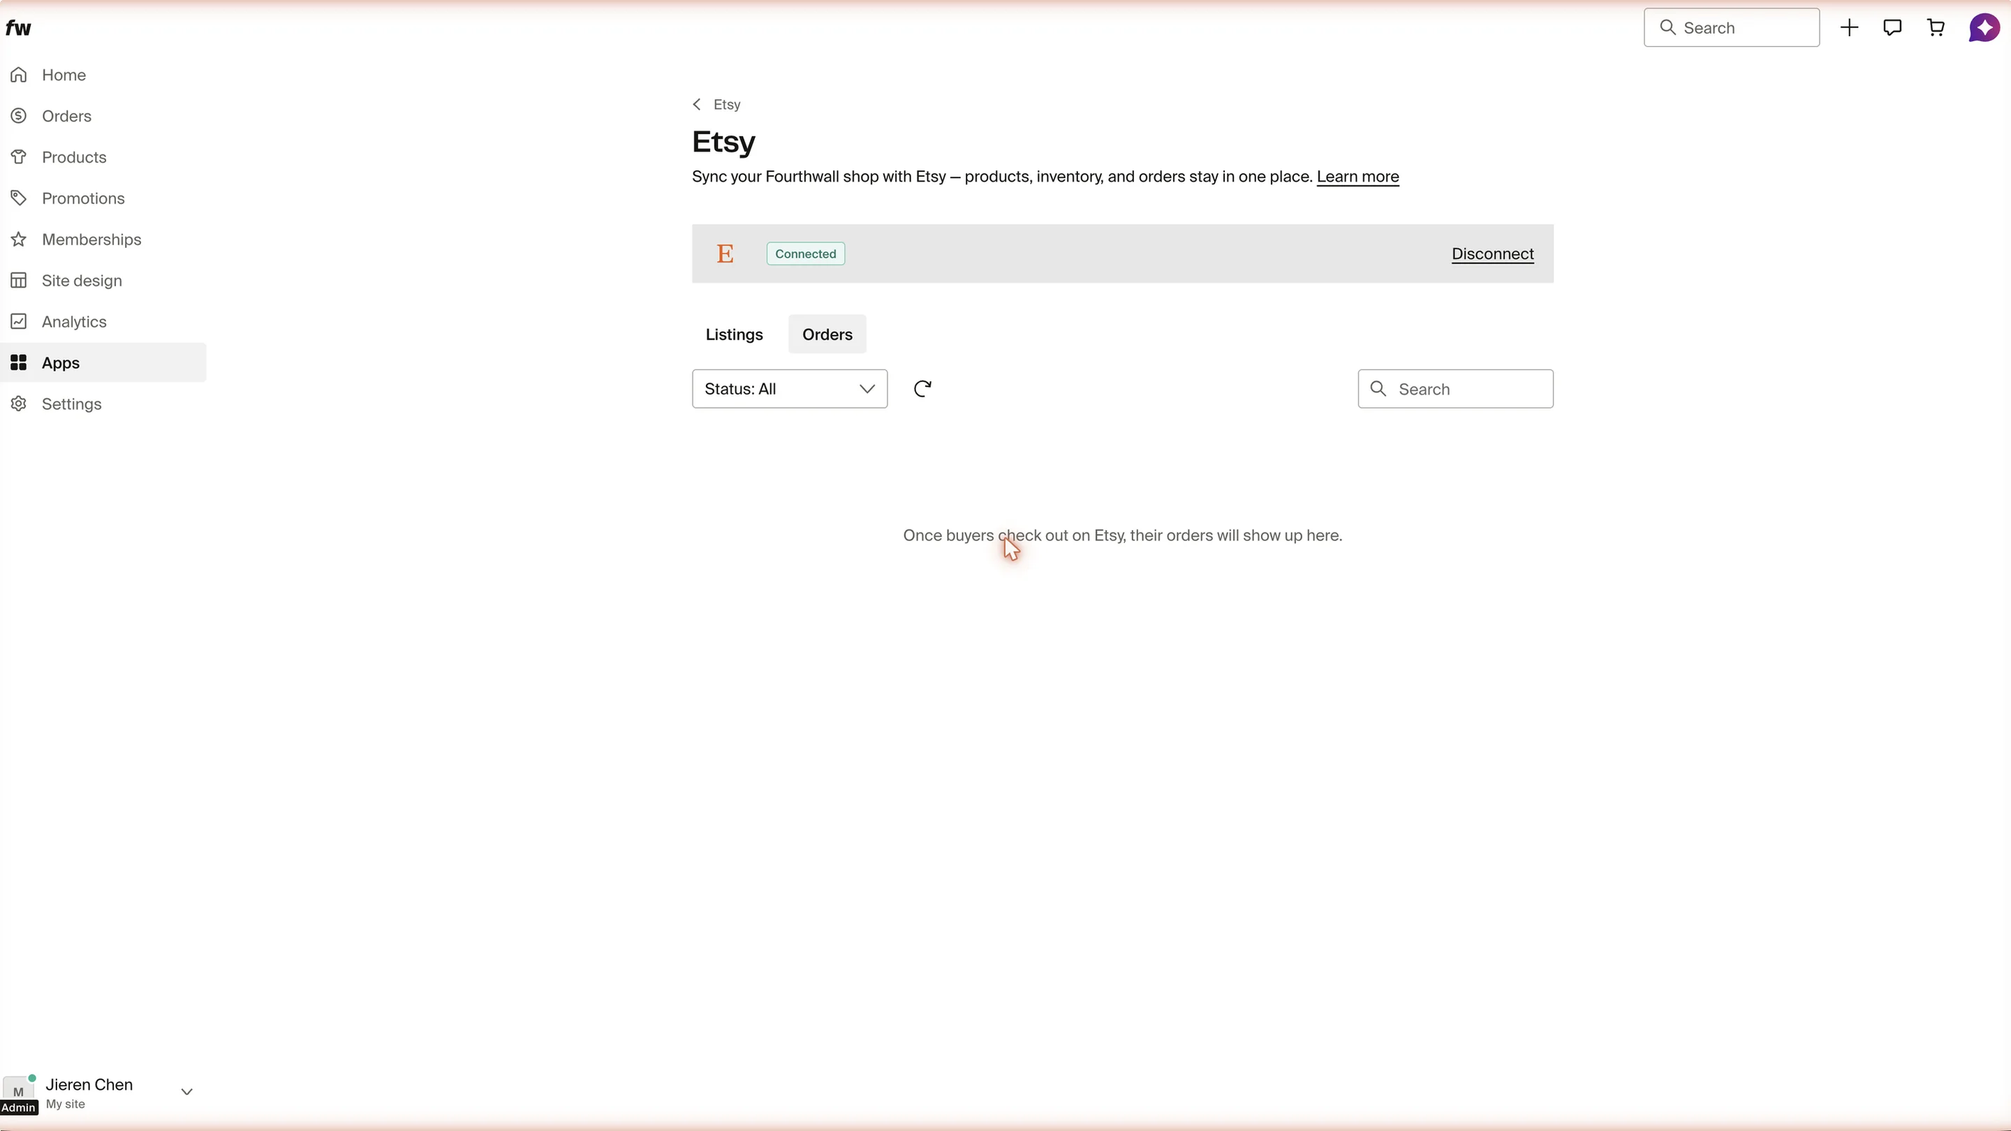Navigate to Site design
This screenshot has height=1131, width=2011.
point(103,280)
